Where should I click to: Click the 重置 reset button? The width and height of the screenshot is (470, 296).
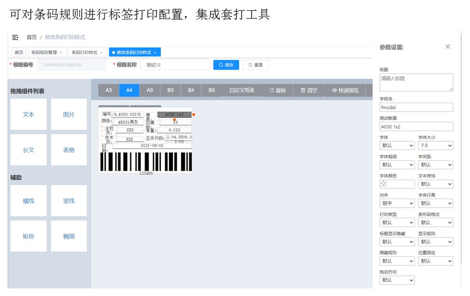(x=255, y=65)
